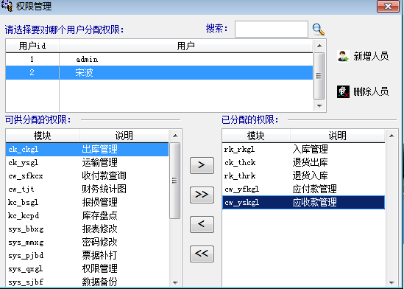This screenshot has height=289, width=404.
Task: Select the admin user row
Action: click(159, 59)
